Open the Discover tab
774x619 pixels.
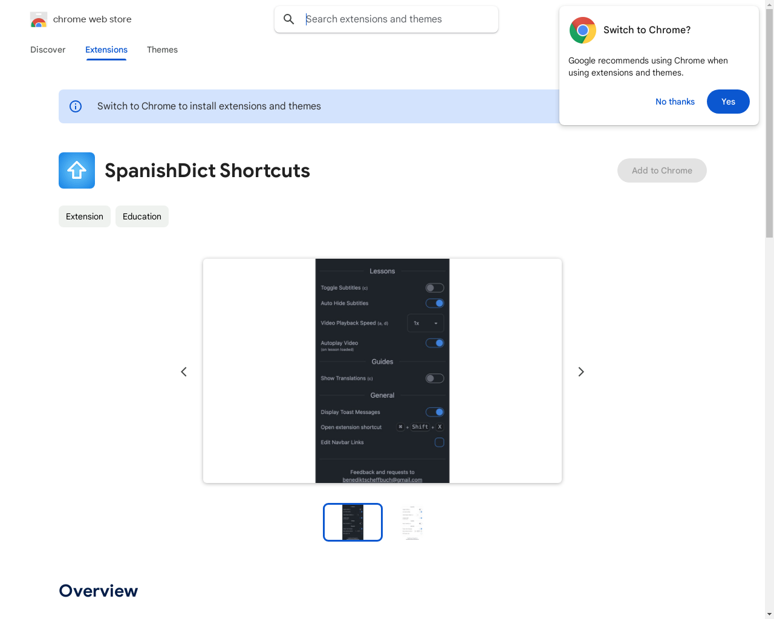(x=48, y=50)
